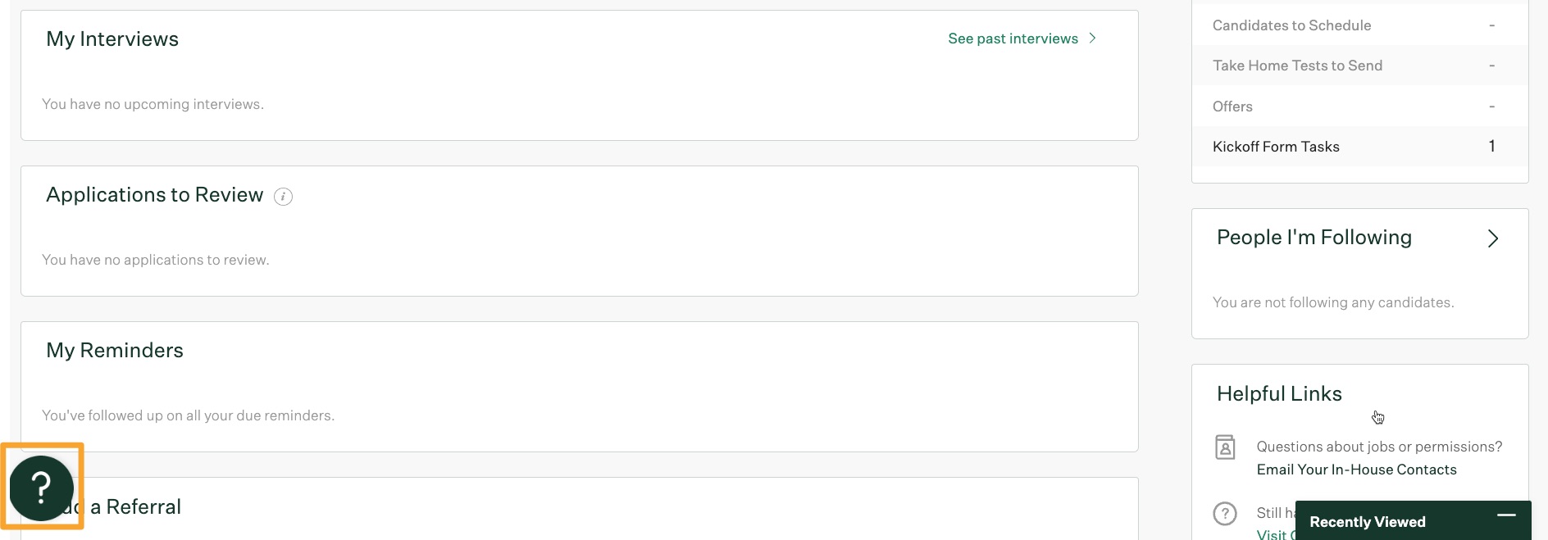
Task: Select the Kickoff Form Tasks row
Action: coord(1359,147)
